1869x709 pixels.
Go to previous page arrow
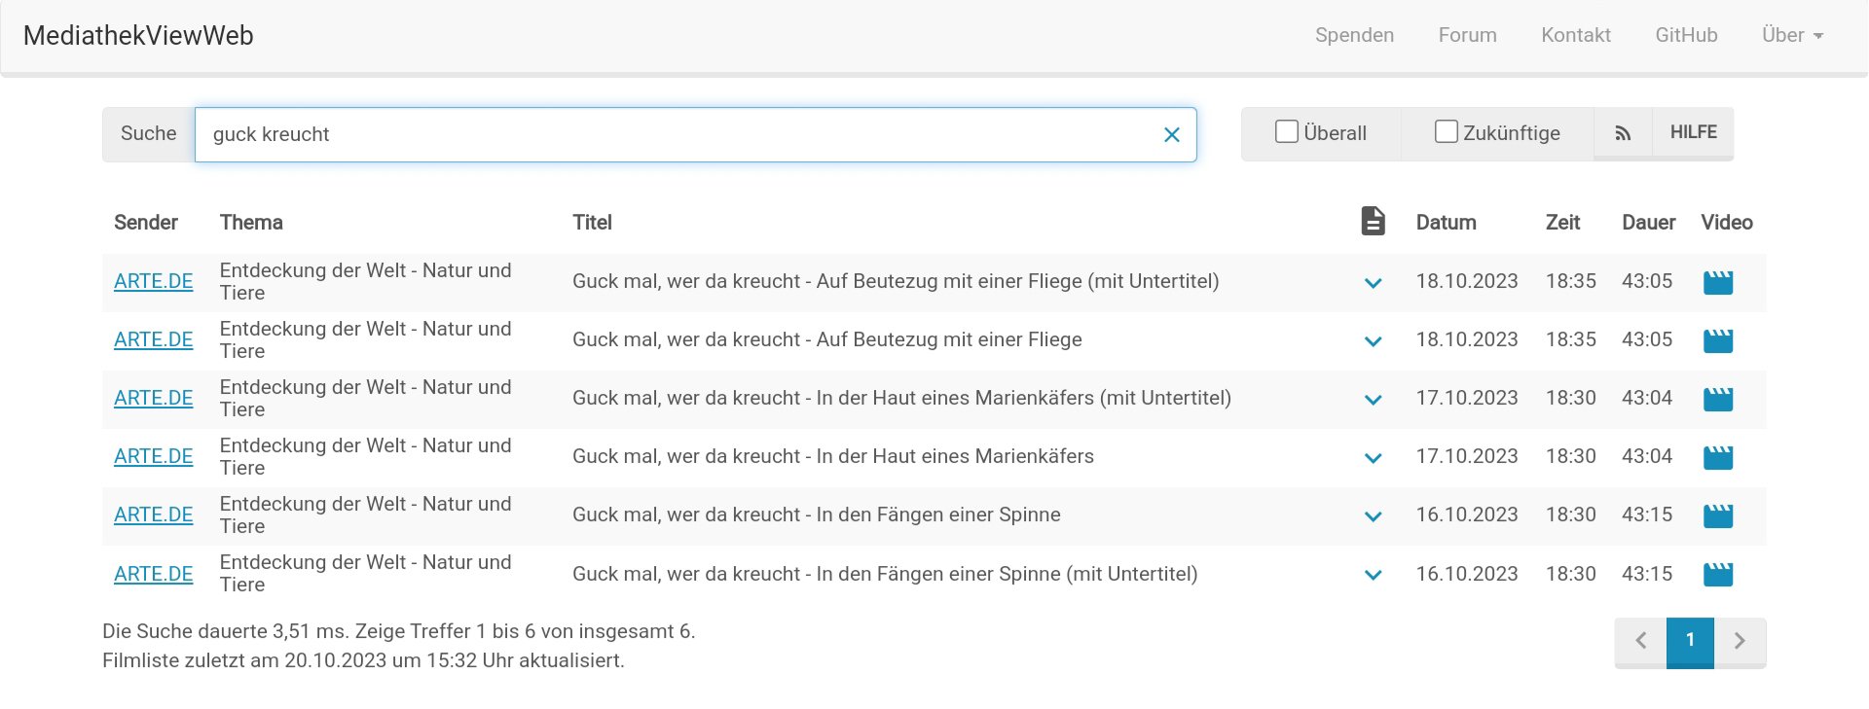coord(1641,641)
